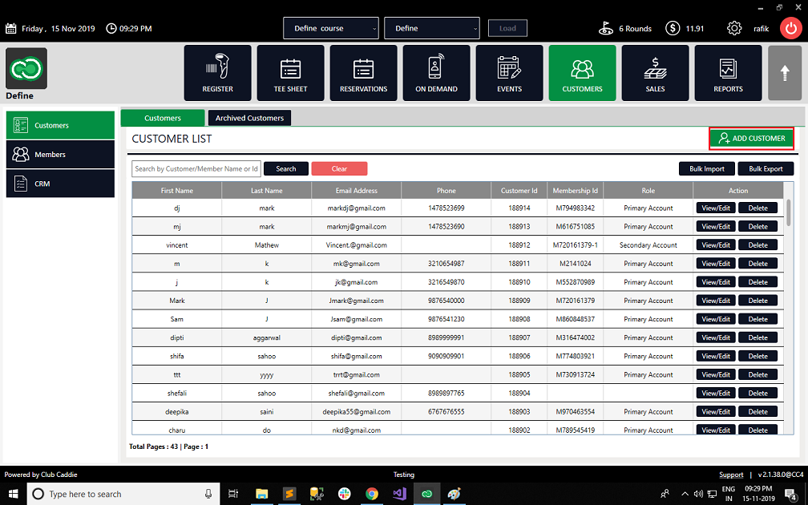The image size is (808, 505).
Task: Open the Tee Sheet module
Action: coord(291,73)
